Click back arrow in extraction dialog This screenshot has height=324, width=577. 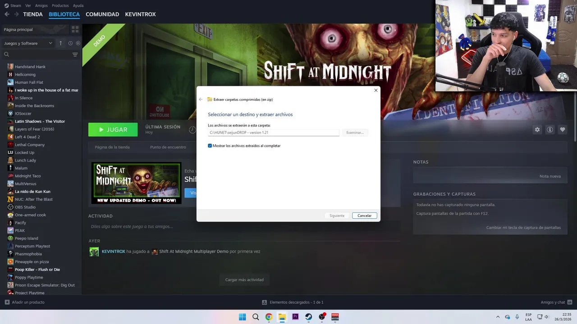(x=201, y=99)
